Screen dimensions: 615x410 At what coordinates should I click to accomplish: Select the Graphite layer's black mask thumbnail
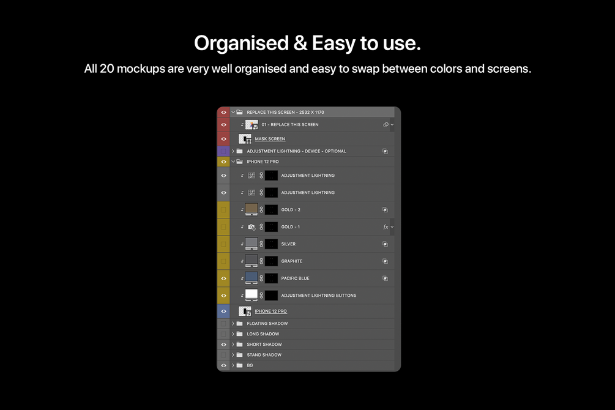tap(271, 261)
